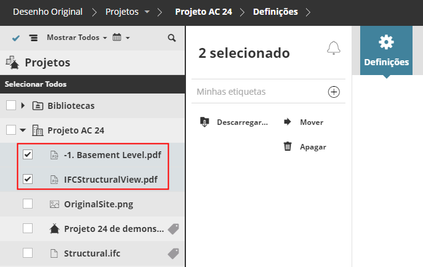423x267 pixels.
Task: Open the Mostrar Todos dropdown
Action: tap(76, 38)
